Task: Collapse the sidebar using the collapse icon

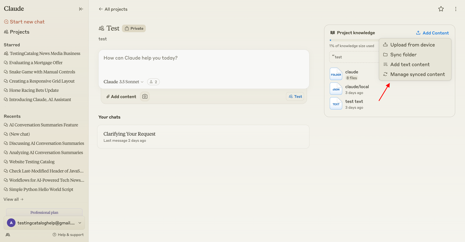Action: point(81,9)
